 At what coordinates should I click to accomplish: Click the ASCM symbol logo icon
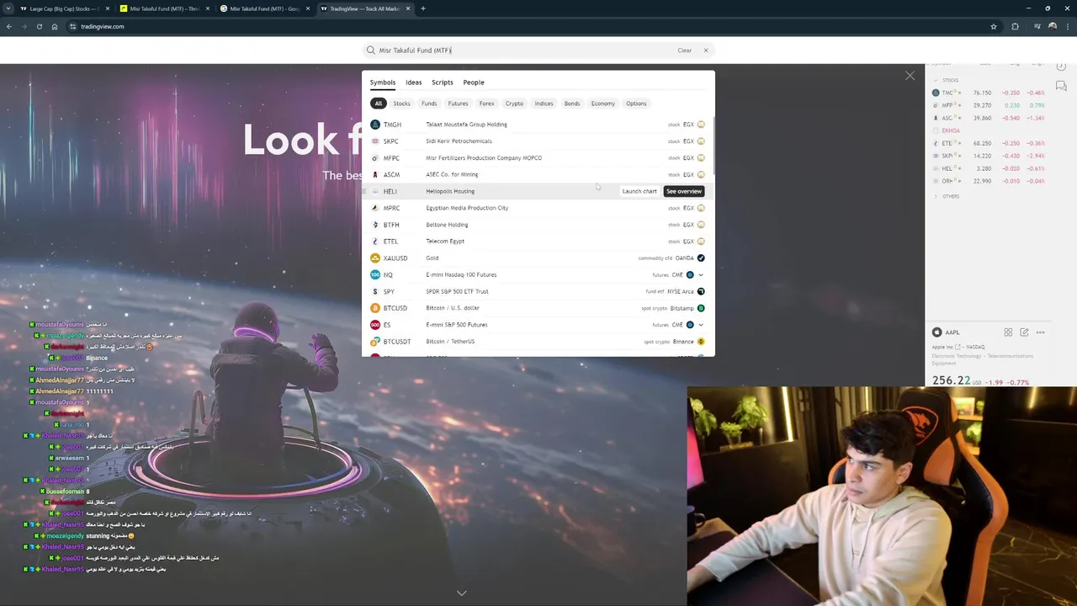pos(375,174)
